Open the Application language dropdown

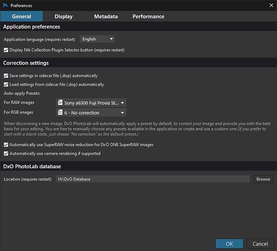tap(98, 39)
